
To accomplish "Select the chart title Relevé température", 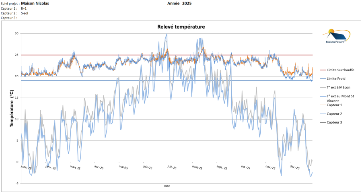I will click(x=181, y=27).
